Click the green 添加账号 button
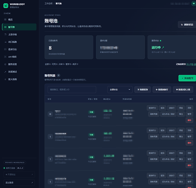196x188 pixels. tap(187, 78)
